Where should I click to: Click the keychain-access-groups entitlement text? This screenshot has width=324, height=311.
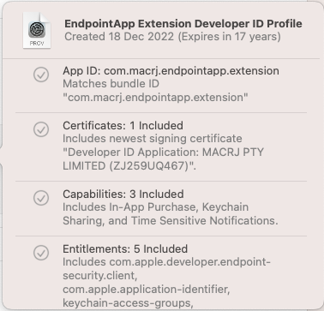click(x=127, y=303)
